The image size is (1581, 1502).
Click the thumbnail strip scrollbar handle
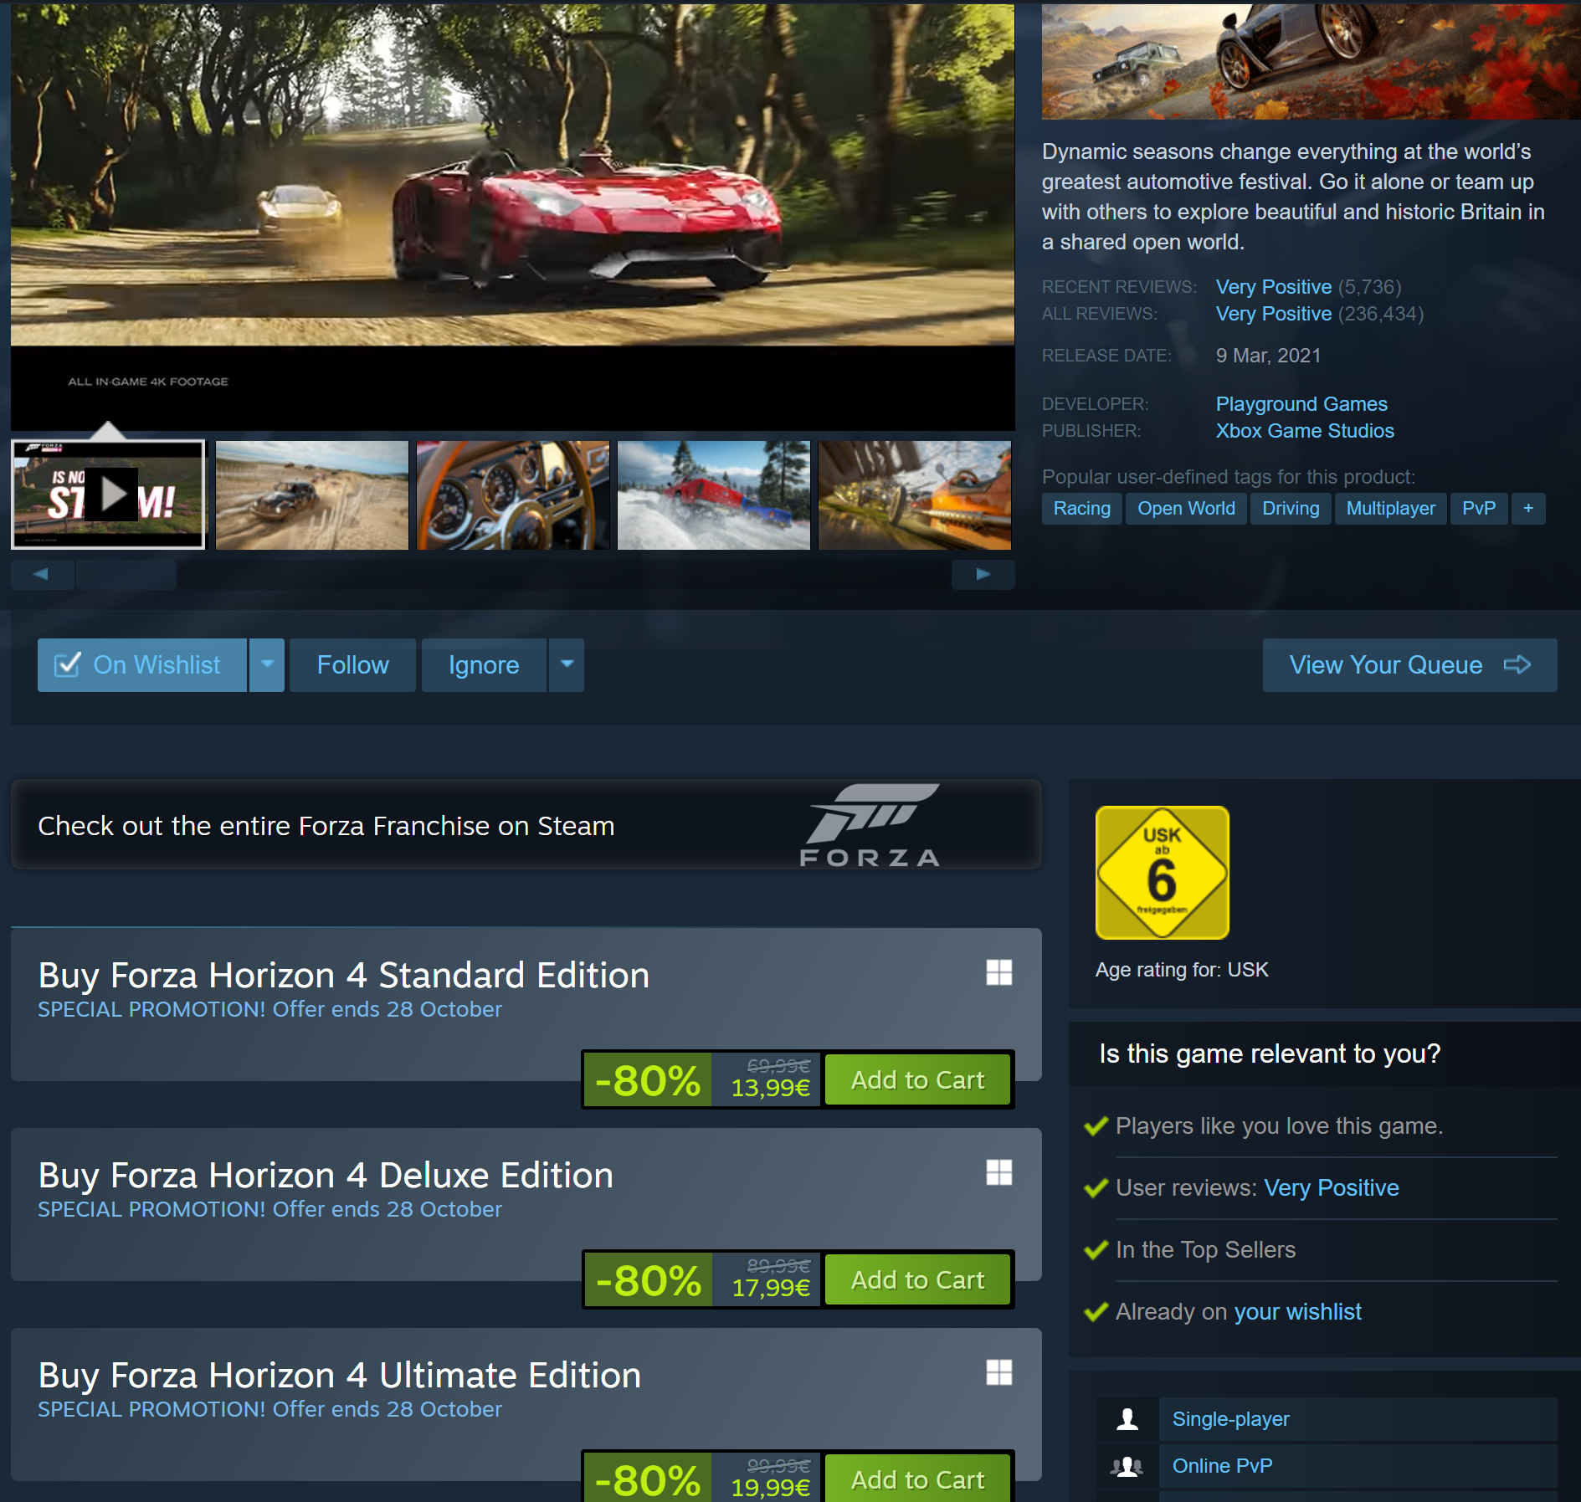pyautogui.click(x=126, y=574)
